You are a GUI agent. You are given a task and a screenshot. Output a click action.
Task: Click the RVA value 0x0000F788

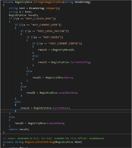coord(62,138)
